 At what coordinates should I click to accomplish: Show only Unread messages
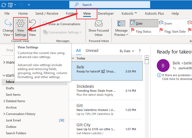92,51
